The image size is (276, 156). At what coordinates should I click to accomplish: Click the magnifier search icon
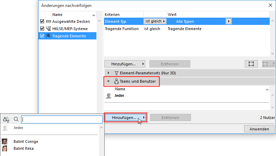coord(16,120)
